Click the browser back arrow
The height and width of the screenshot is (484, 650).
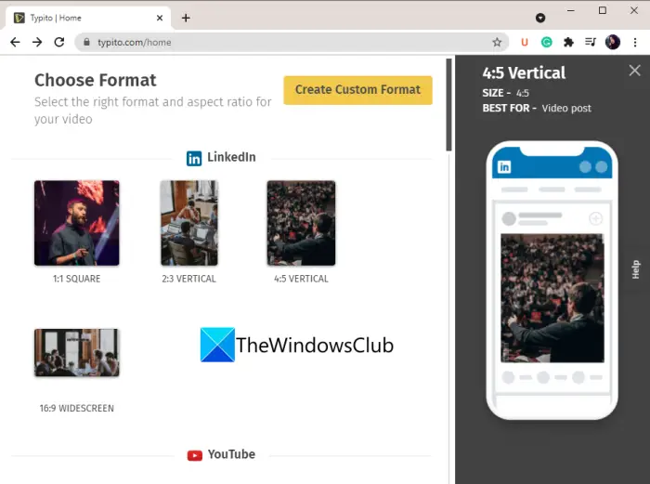pos(16,42)
